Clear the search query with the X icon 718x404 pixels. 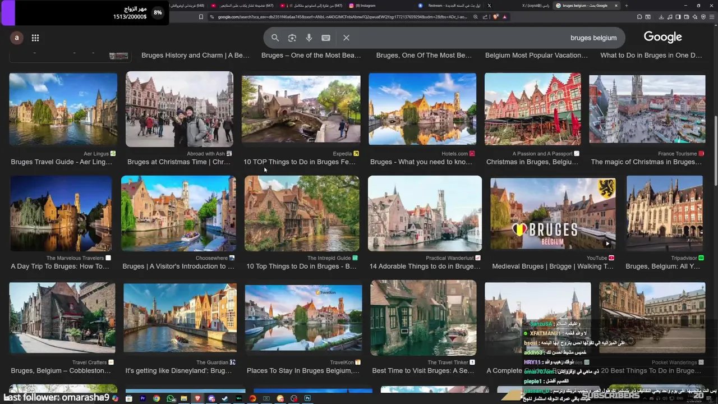346,38
